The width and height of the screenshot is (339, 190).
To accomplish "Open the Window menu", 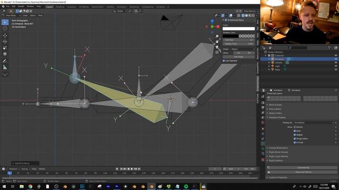I will coord(30,7).
